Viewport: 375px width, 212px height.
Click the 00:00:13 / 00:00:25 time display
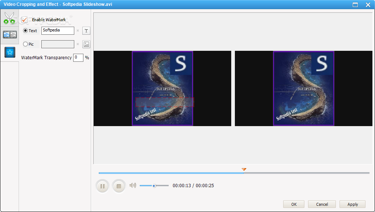(193, 186)
